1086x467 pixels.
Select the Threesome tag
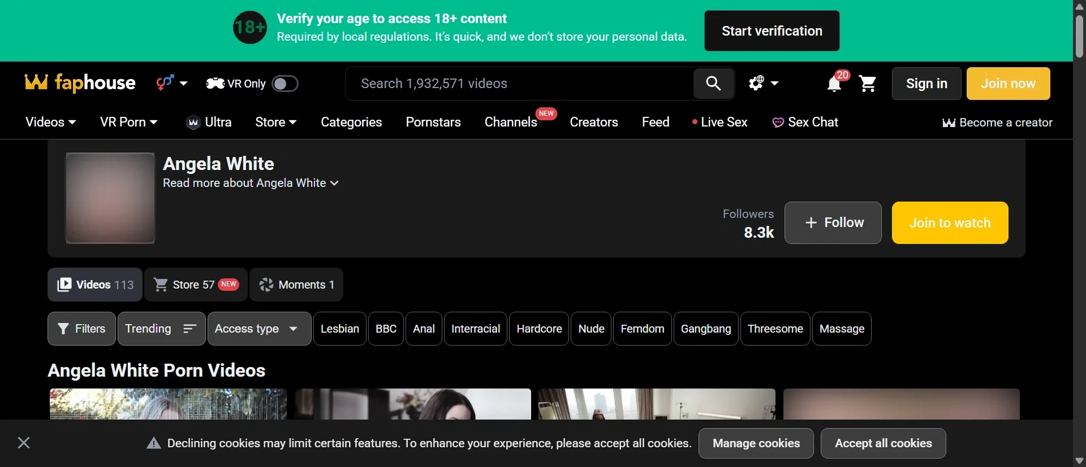coord(775,329)
